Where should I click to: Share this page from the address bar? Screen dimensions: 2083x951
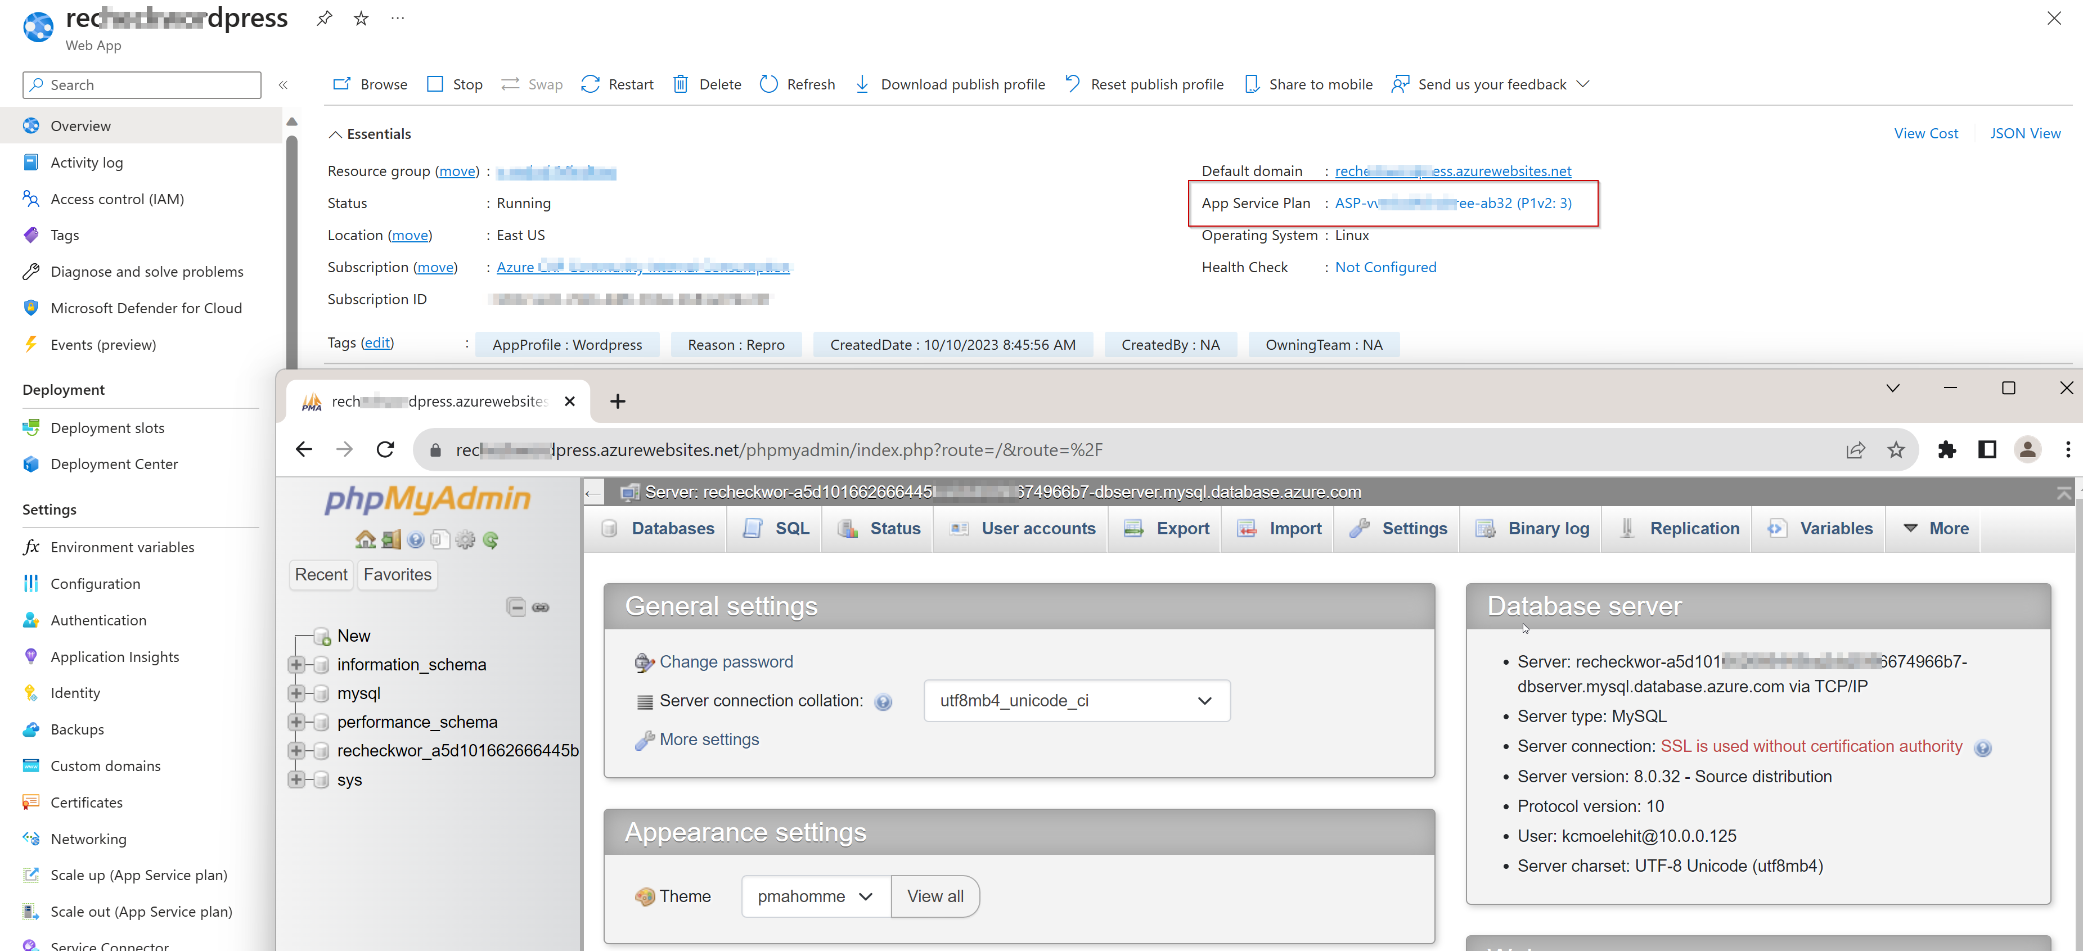tap(1856, 449)
